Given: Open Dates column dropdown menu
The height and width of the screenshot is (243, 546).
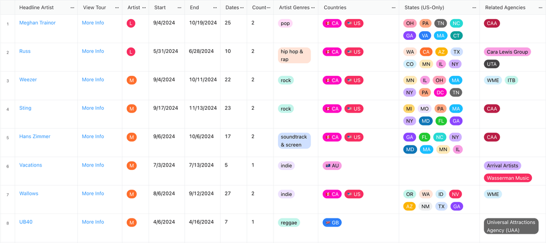Looking at the screenshot, I should 242,8.
